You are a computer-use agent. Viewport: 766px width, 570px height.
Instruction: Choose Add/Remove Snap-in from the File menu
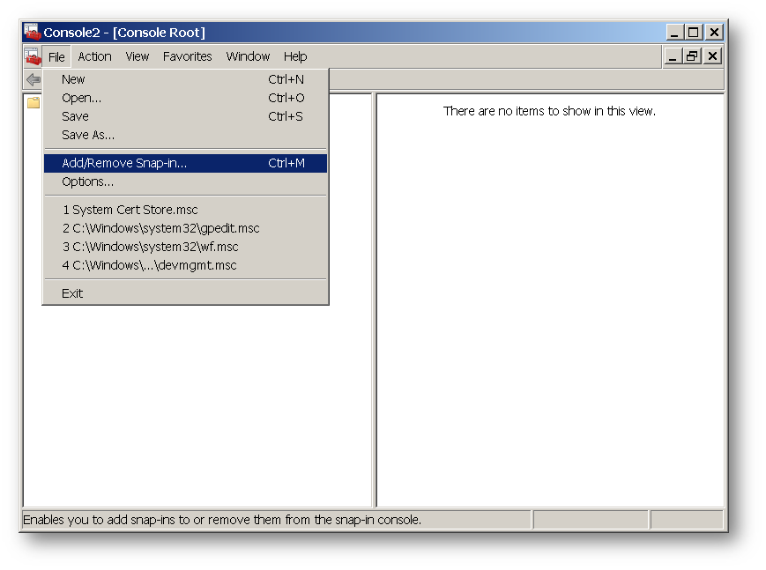pyautogui.click(x=124, y=163)
